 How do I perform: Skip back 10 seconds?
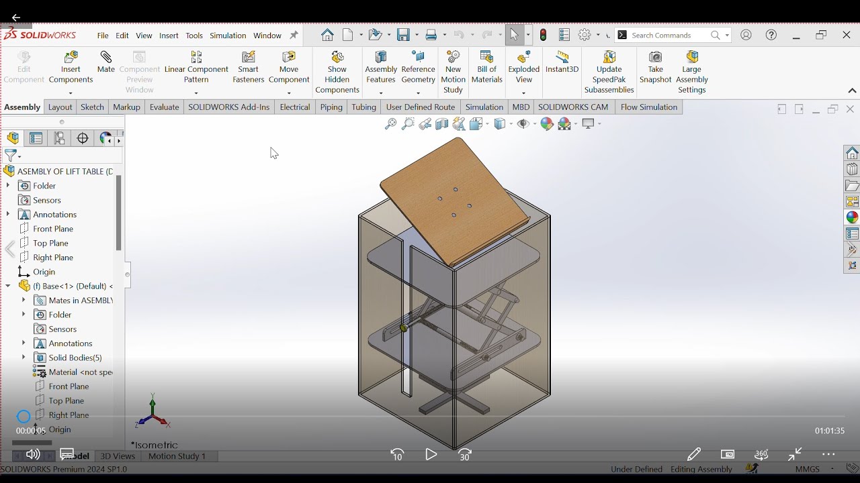[397, 454]
